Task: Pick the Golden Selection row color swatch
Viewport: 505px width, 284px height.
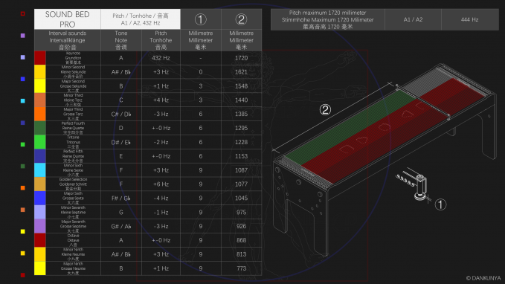Action: point(40,184)
